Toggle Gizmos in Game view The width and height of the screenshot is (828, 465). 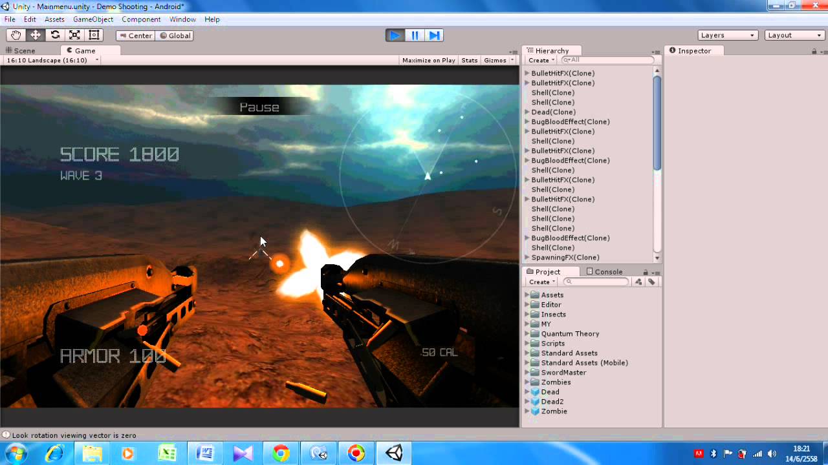point(495,60)
